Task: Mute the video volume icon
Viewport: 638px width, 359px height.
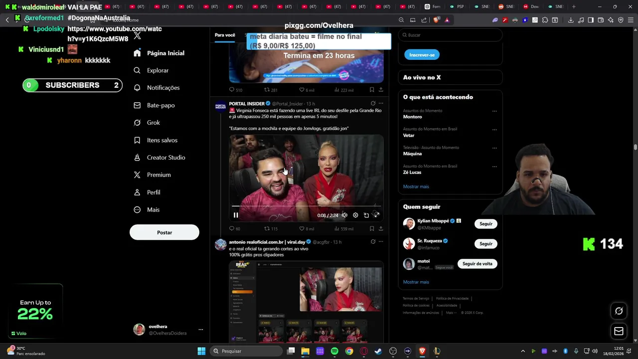Action: pos(344,215)
